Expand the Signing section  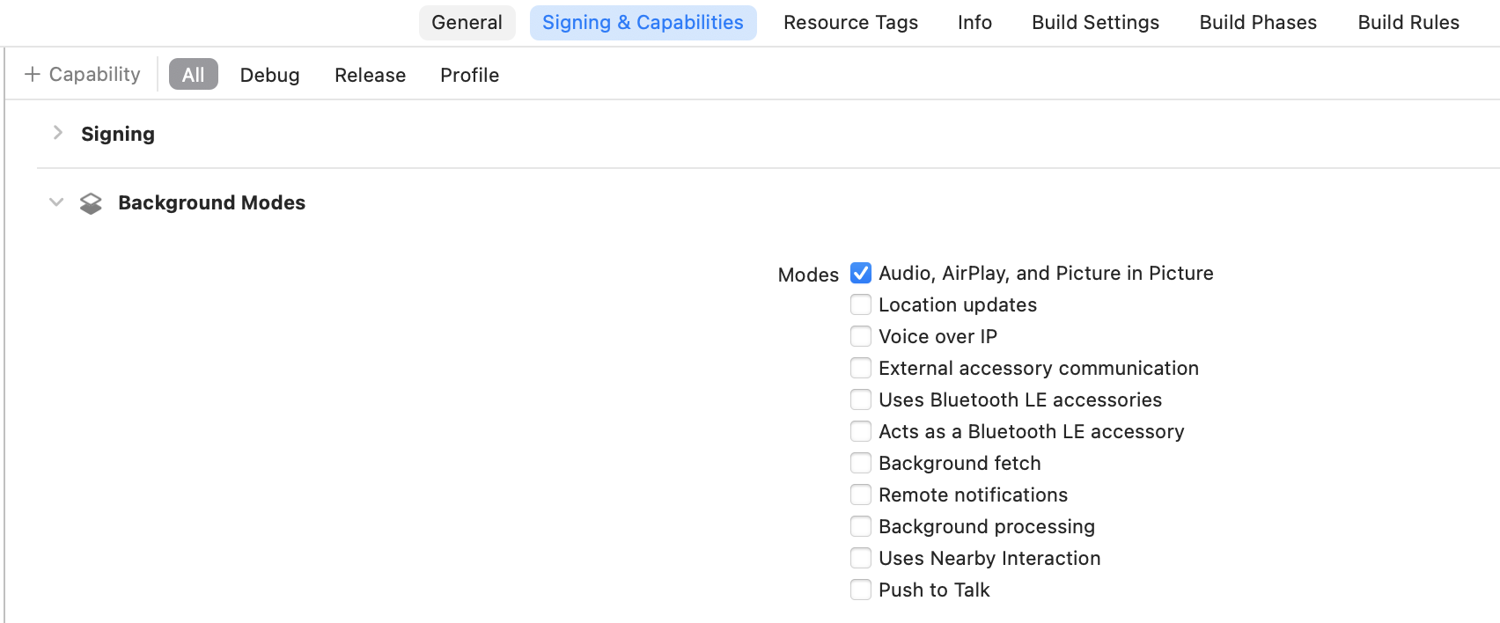[58, 133]
